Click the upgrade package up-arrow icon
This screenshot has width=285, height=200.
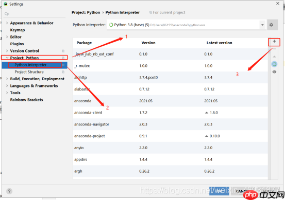274,57
